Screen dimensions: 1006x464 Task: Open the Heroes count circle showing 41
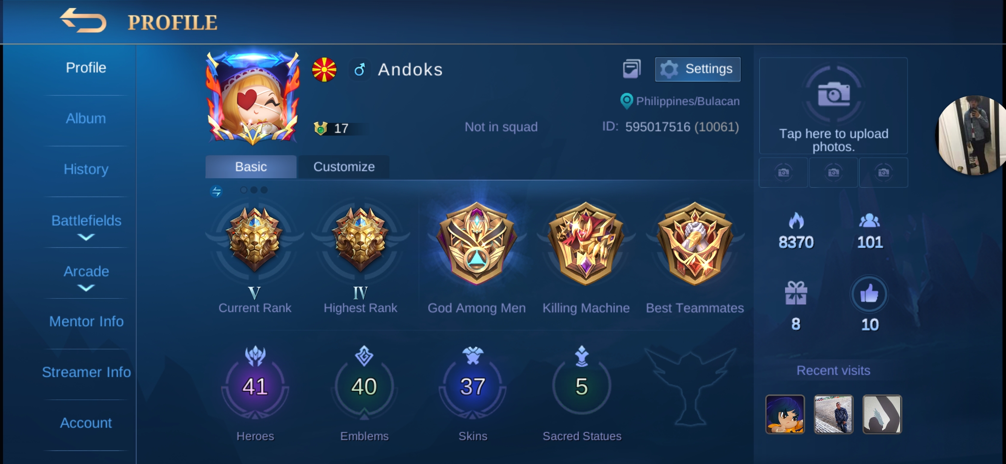pos(255,386)
